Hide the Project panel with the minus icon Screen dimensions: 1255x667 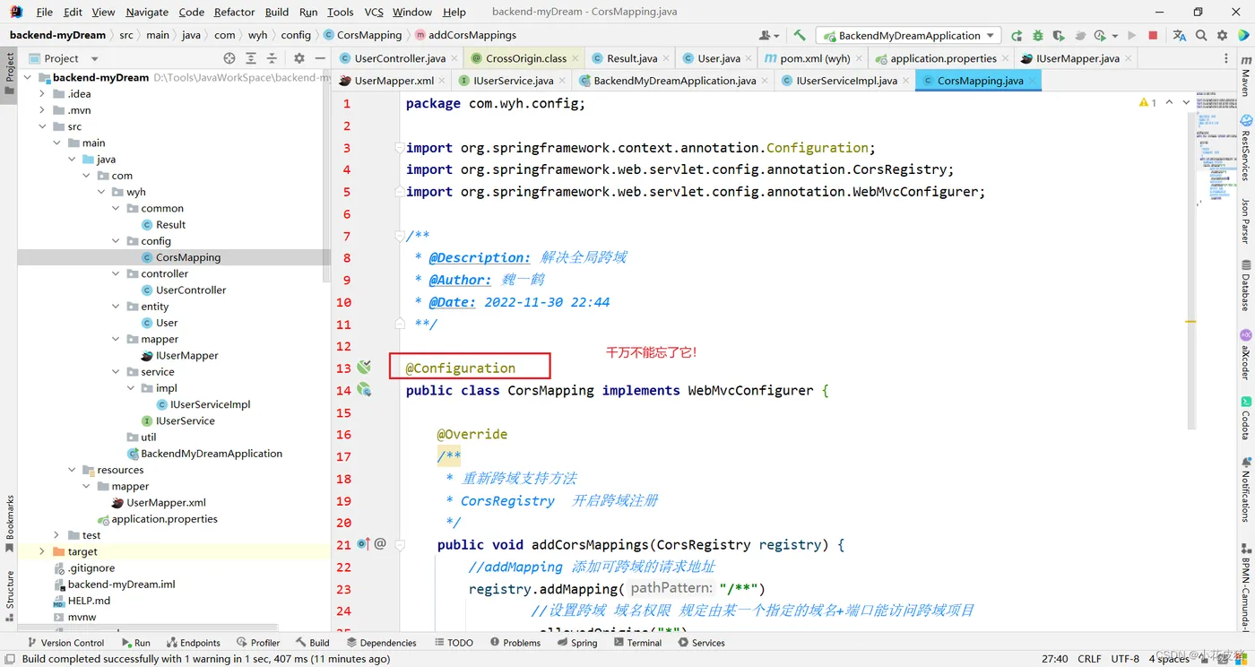320,58
